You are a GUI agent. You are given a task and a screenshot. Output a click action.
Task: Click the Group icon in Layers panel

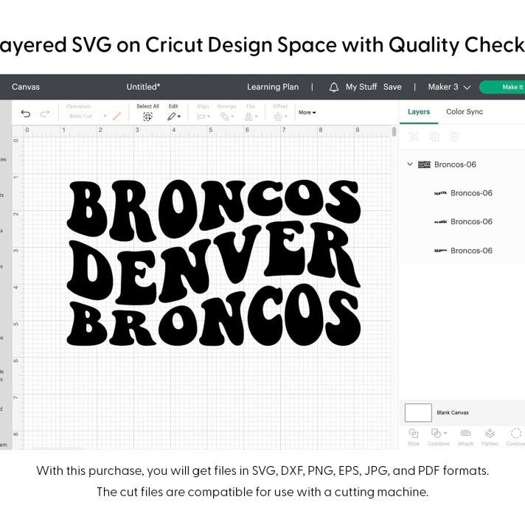pos(414,136)
